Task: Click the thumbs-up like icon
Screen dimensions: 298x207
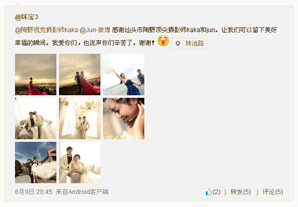Action: 209,191
